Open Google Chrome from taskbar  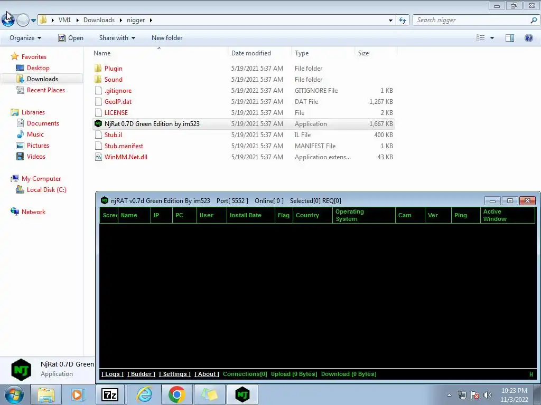tap(176, 394)
